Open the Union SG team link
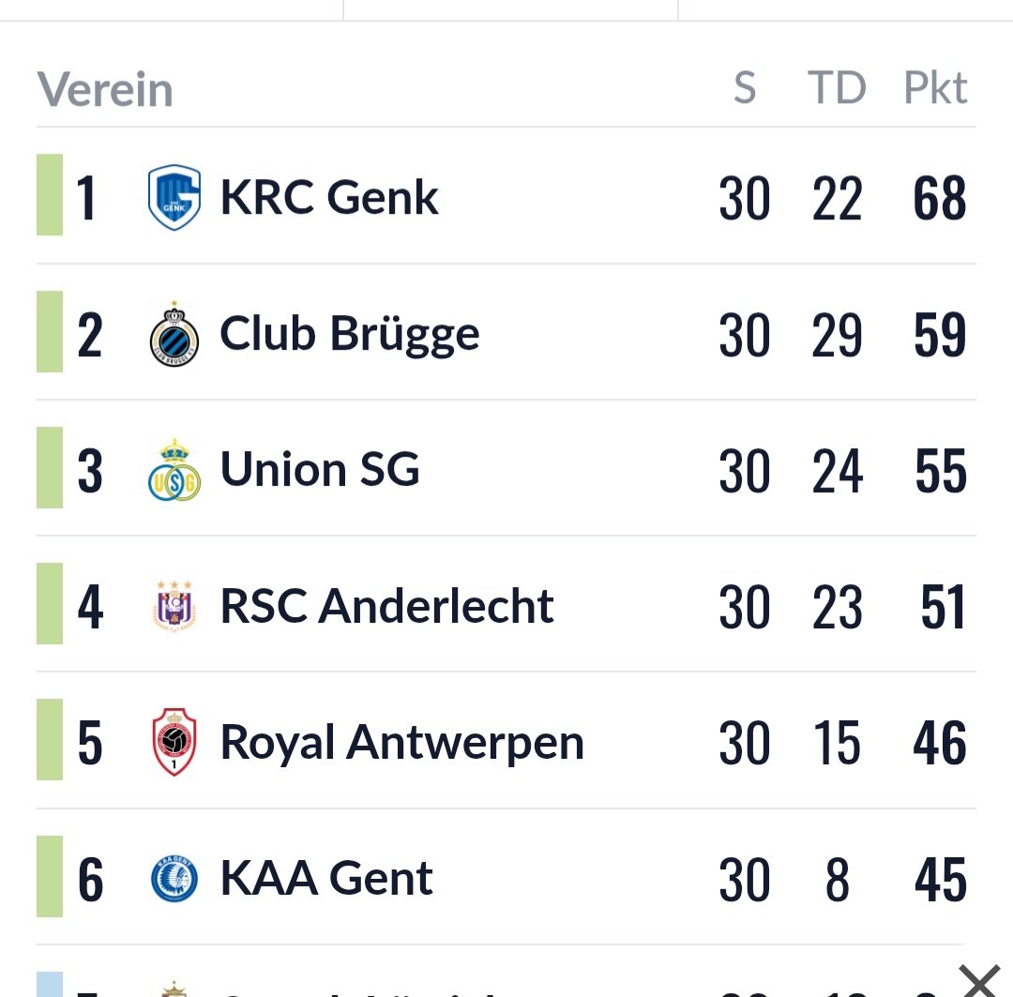This screenshot has width=1013, height=997. coord(320,469)
